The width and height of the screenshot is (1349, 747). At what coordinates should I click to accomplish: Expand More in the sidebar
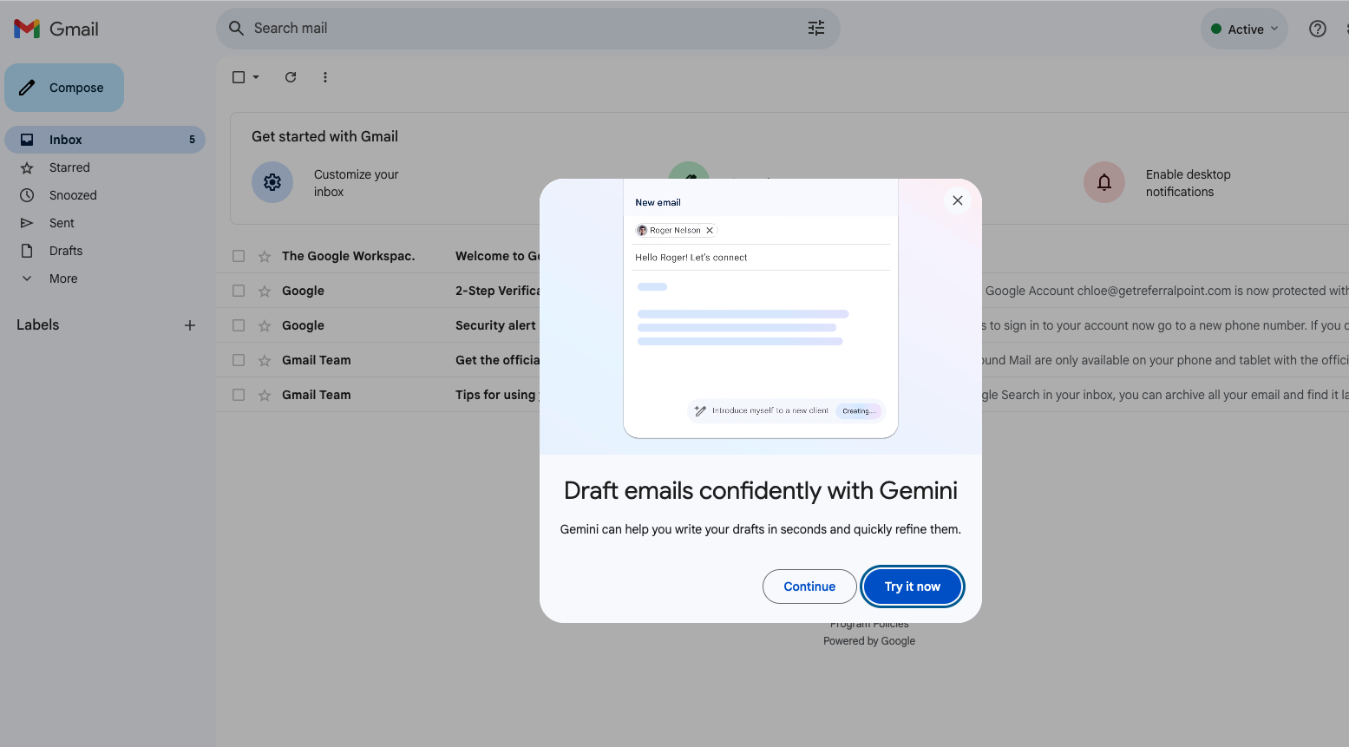click(63, 278)
